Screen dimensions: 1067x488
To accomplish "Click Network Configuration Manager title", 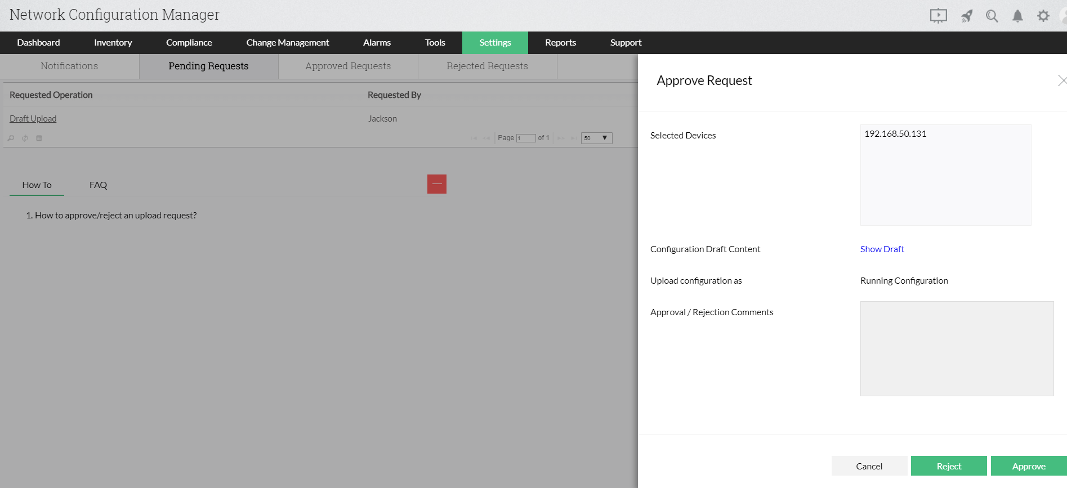I will click(x=114, y=15).
